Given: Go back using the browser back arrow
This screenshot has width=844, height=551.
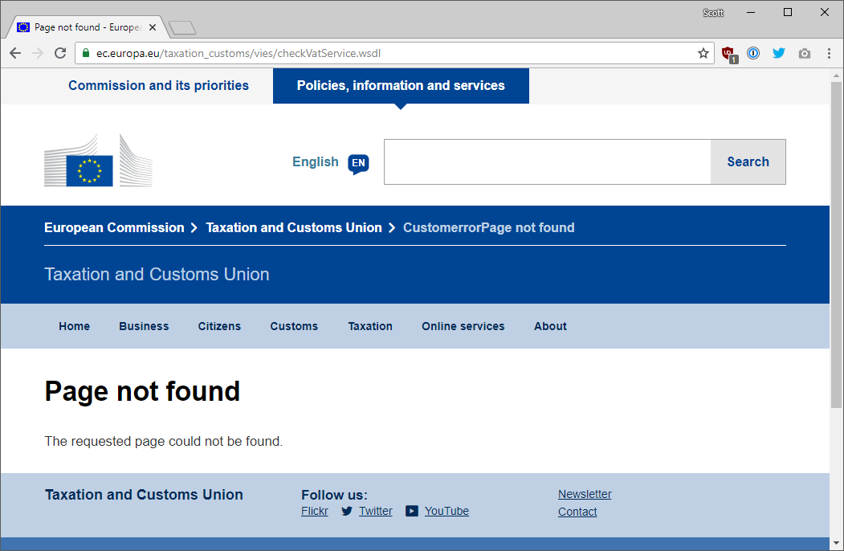Looking at the screenshot, I should click(x=15, y=53).
